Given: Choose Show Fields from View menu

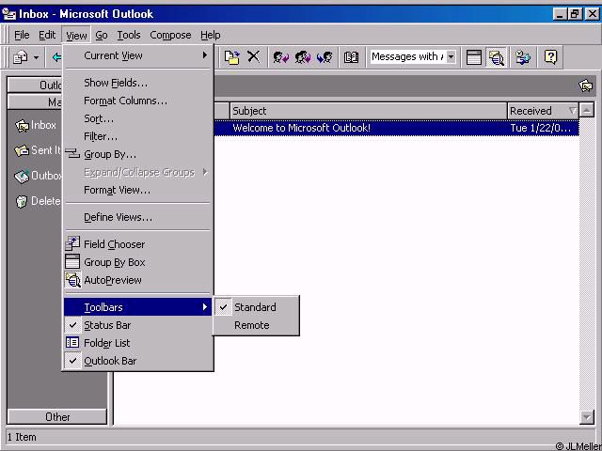Looking at the screenshot, I should (137, 83).
